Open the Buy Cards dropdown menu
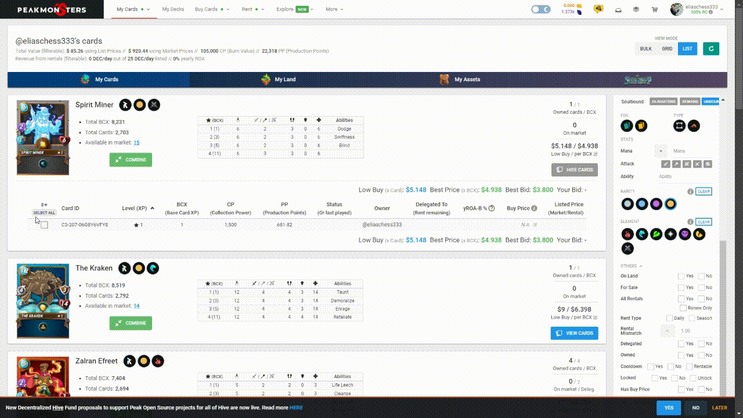Image resolution: width=743 pixels, height=418 pixels. point(212,9)
